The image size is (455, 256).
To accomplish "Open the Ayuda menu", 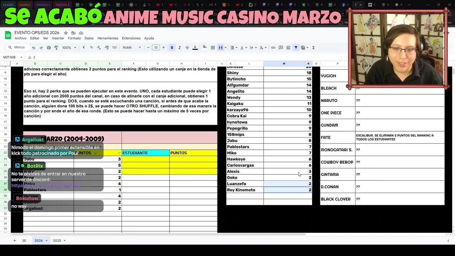I will (149, 38).
